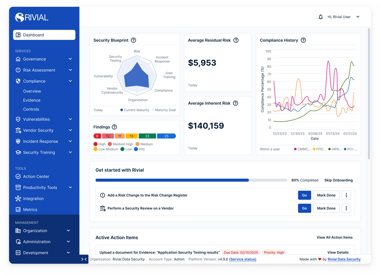Click the Dashboard panel icon
Screen dimensions: 380x275
18,35
